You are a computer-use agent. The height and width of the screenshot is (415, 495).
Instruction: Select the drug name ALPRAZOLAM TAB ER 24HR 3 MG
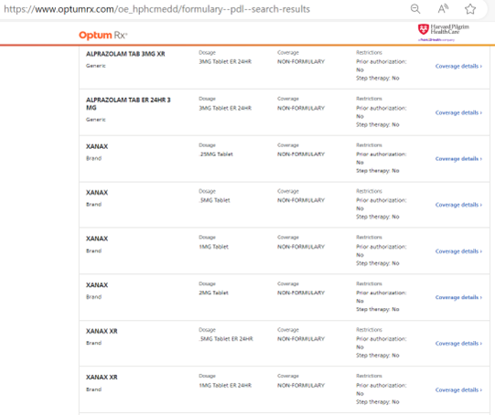tap(128, 104)
